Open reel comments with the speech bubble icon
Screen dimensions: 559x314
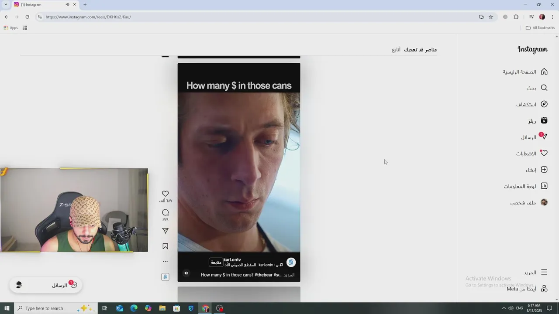click(165, 212)
